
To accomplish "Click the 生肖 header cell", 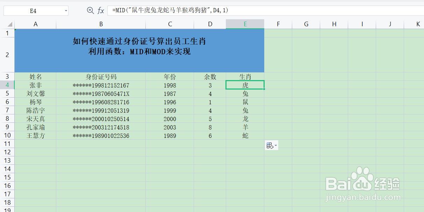I will pos(245,77).
